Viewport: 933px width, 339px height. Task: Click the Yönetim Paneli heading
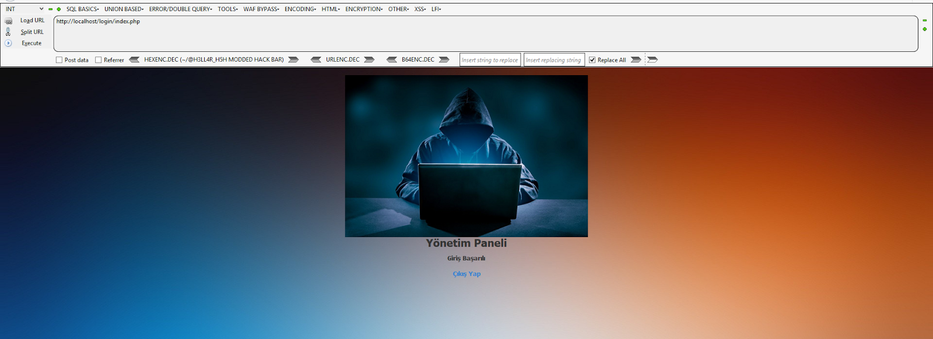point(466,243)
